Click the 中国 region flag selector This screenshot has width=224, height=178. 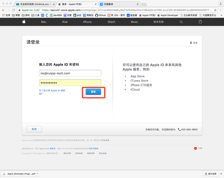(198, 148)
